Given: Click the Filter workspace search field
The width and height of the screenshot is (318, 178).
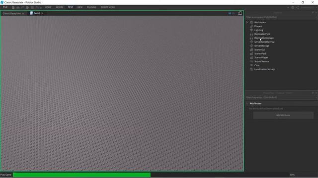Looking at the screenshot, I should [x=281, y=17].
